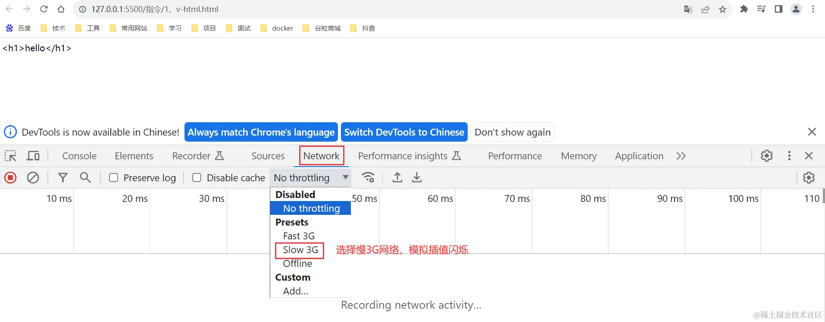
Task: Stop recording network log
Action: click(x=10, y=177)
